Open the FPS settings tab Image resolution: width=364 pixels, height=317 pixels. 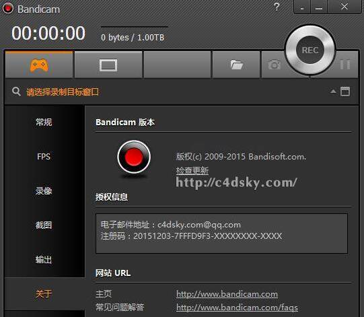click(x=44, y=157)
